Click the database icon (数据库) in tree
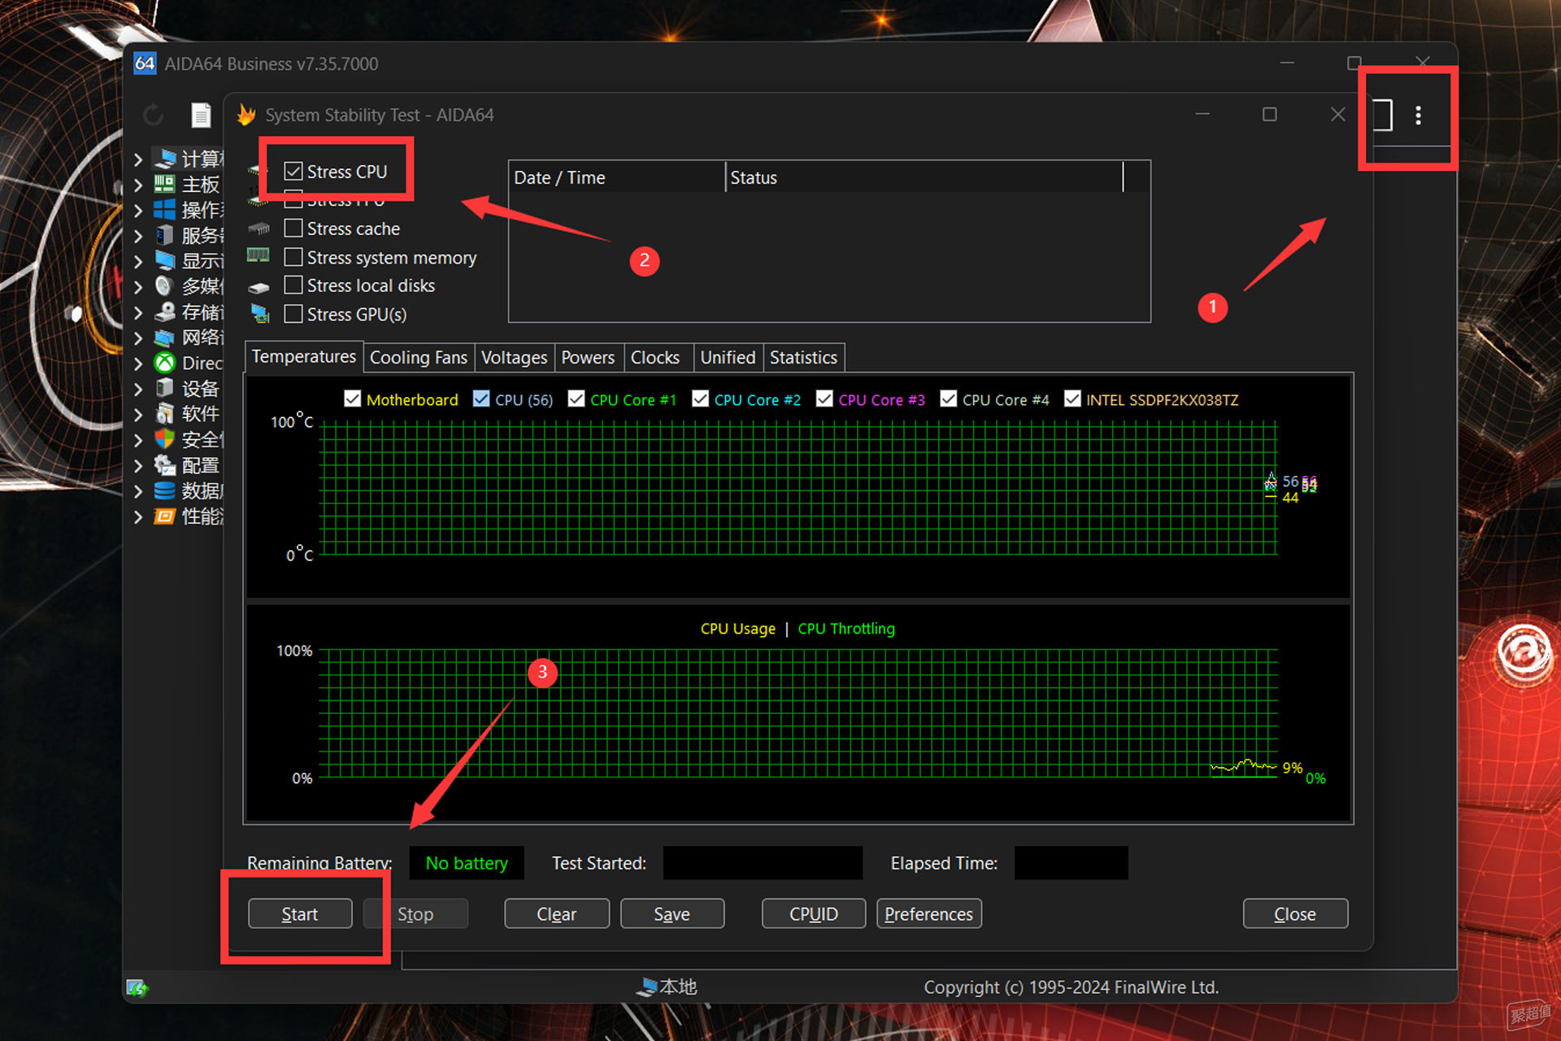Screen dimensions: 1561x1041 [165, 490]
